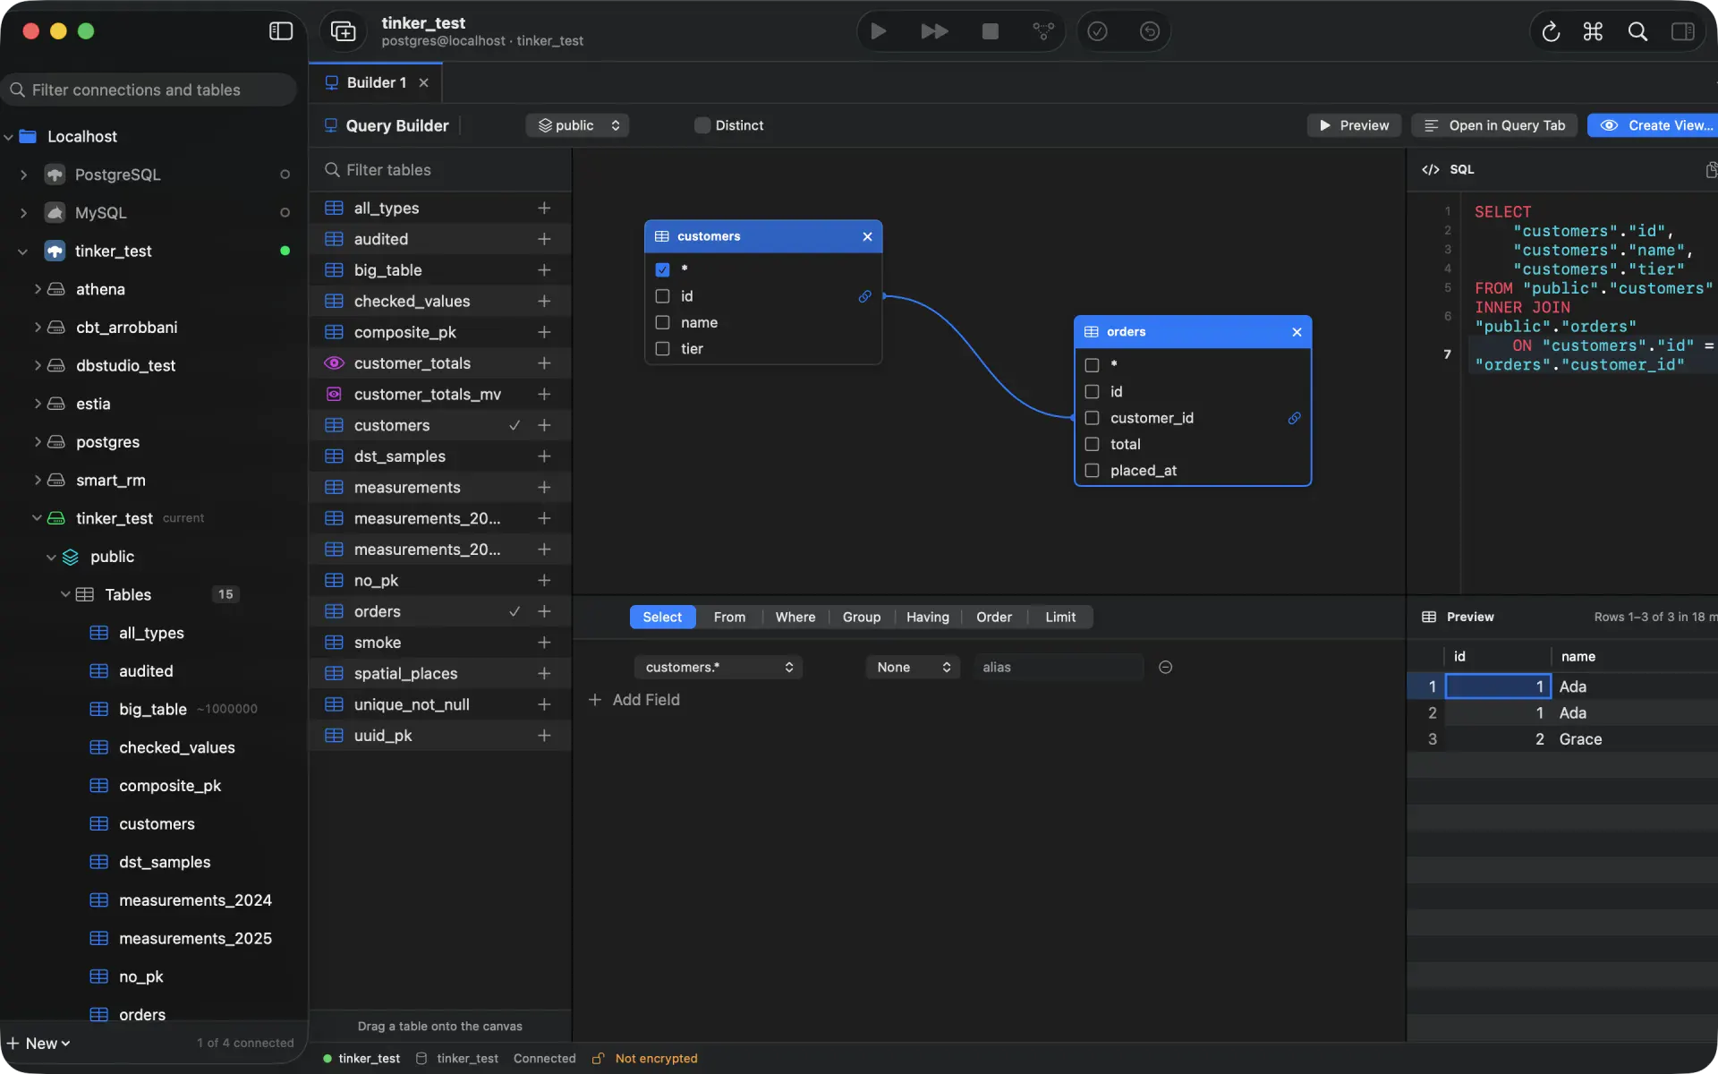Check the orders total field

coord(1092,444)
